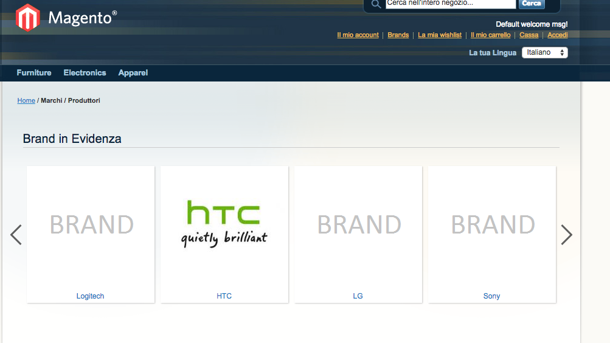Image resolution: width=610 pixels, height=343 pixels.
Task: Open the Brands link
Action: (x=398, y=35)
